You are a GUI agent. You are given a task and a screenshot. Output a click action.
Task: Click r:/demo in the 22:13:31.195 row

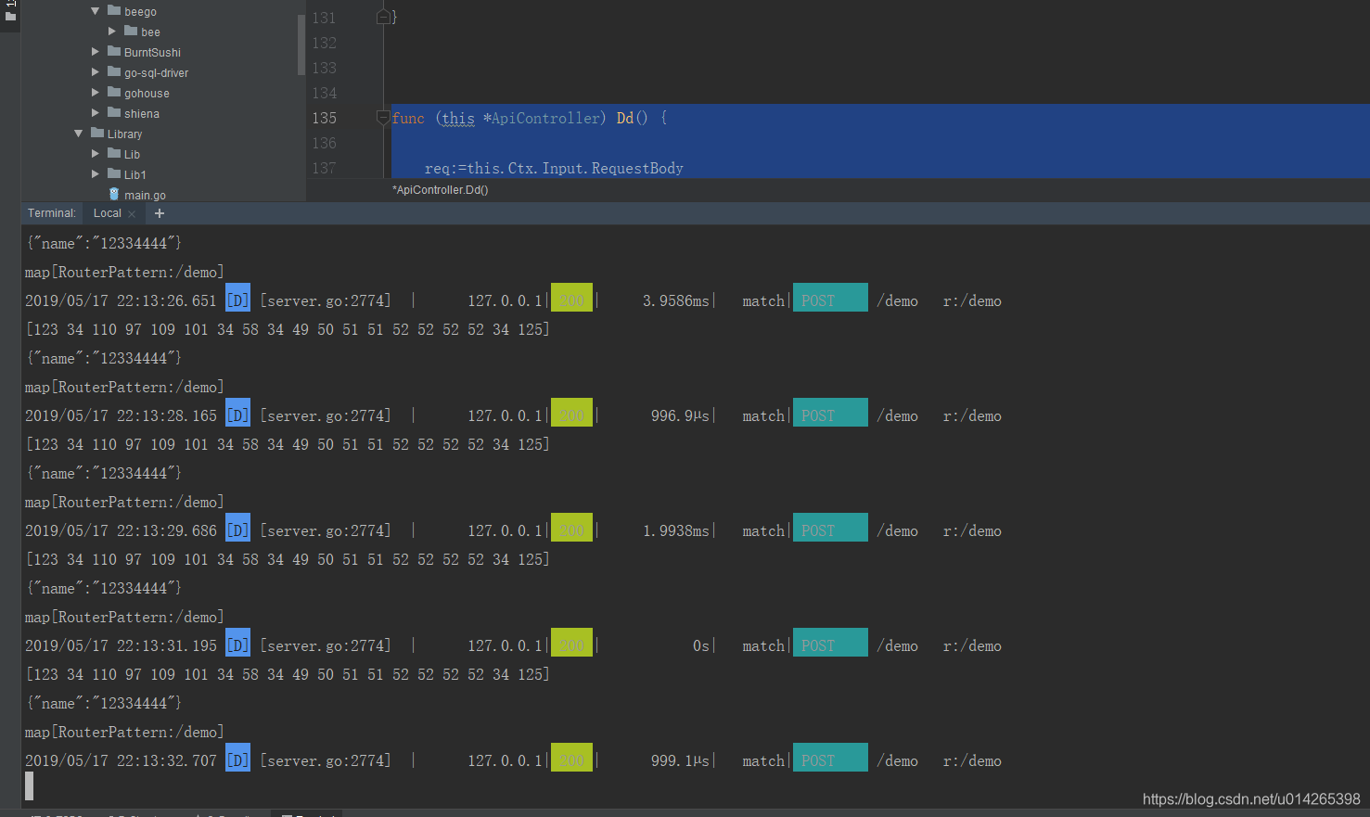pos(972,645)
